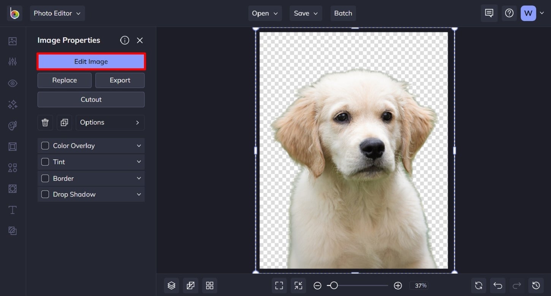Show the Layers panel at bottom left
The width and height of the screenshot is (551, 296).
pos(171,285)
